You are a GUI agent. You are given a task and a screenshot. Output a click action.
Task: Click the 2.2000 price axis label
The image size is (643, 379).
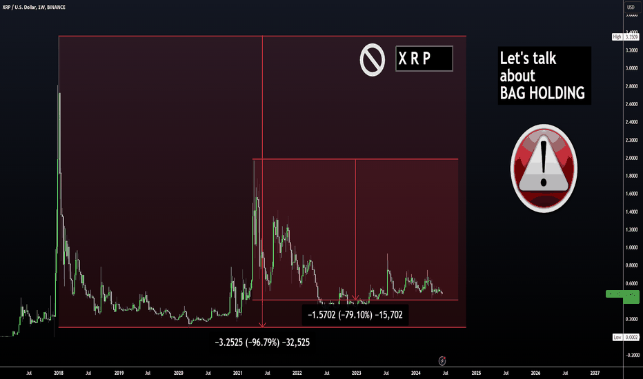pos(631,140)
